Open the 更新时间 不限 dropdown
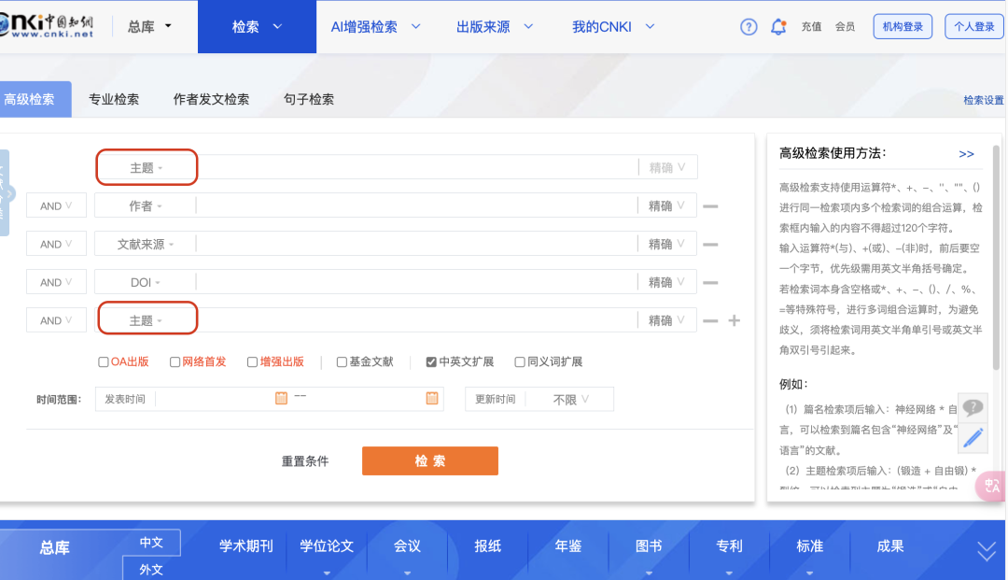The image size is (1008, 580). click(x=570, y=400)
